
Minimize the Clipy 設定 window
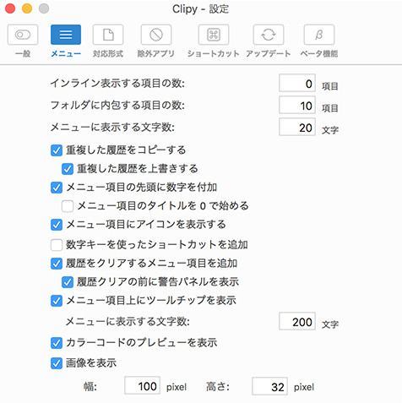(27, 8)
